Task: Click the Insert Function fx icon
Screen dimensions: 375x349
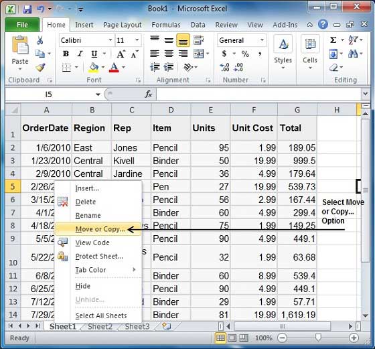Action: (x=148, y=94)
